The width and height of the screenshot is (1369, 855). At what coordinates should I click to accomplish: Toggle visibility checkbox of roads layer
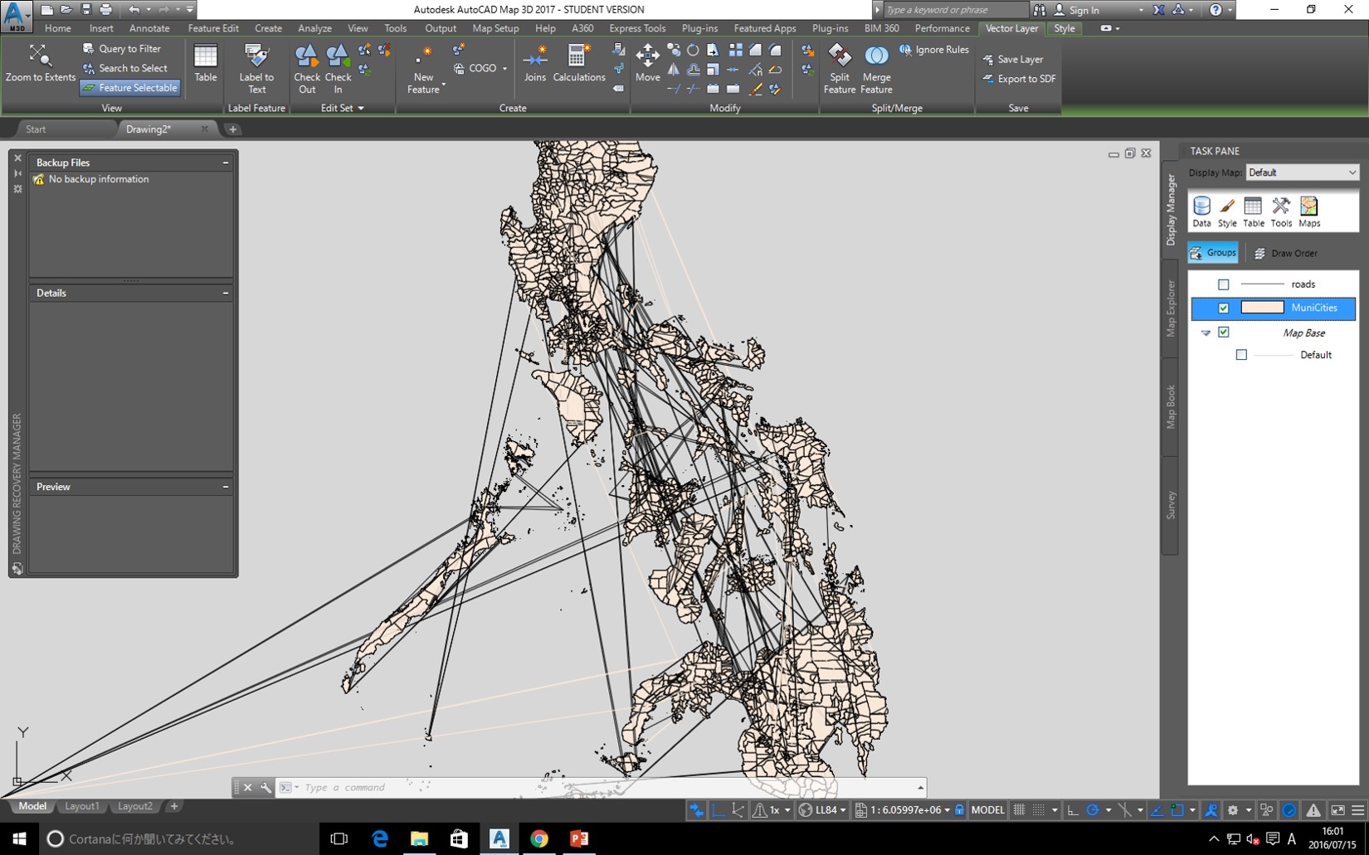pyautogui.click(x=1224, y=284)
